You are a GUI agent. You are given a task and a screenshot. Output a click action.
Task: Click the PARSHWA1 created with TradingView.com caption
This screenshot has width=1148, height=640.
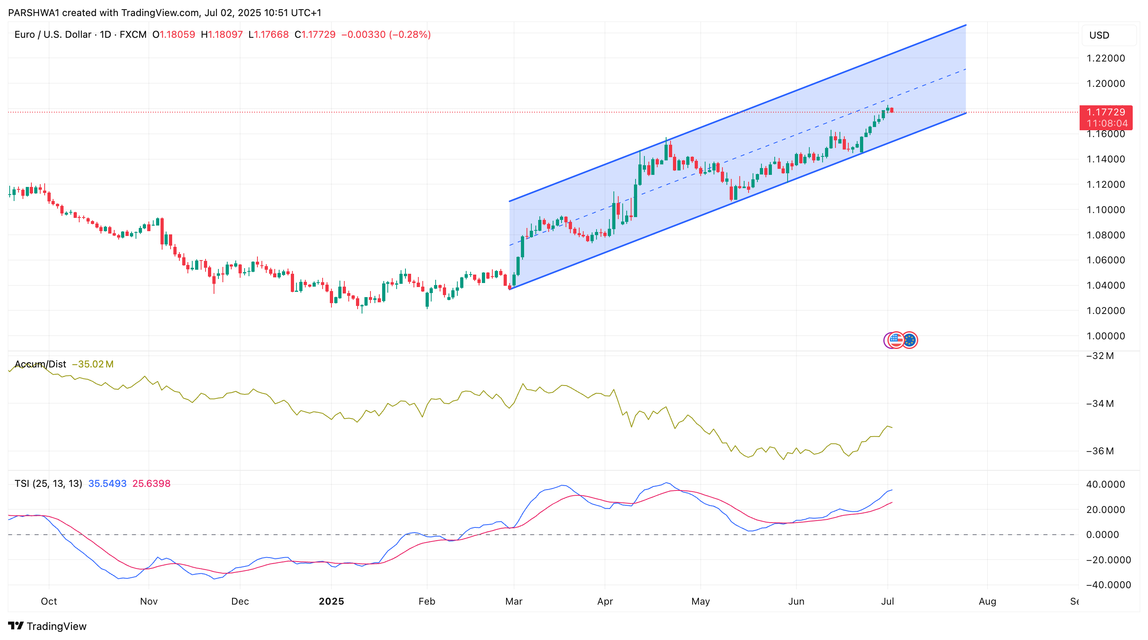165,12
